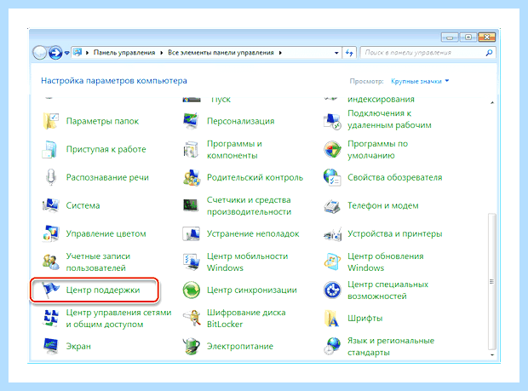Click the search magnifier icon

pos(489,53)
